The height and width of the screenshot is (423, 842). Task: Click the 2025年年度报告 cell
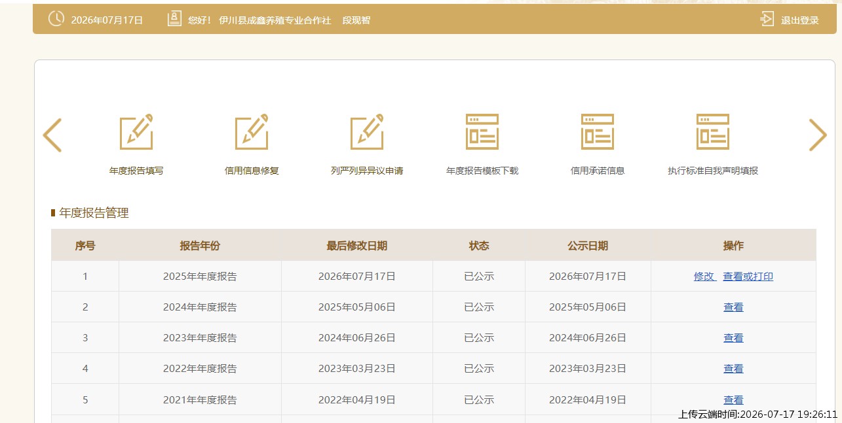[200, 277]
